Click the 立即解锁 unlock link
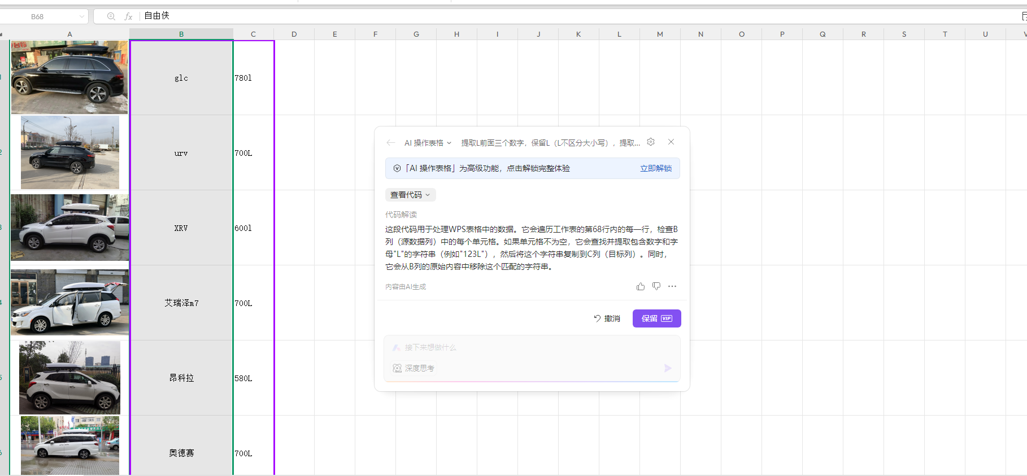The image size is (1027, 476). click(656, 168)
